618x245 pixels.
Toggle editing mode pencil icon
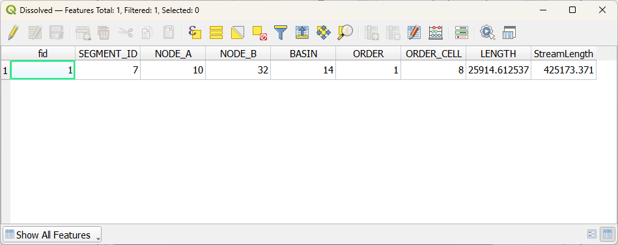coord(14,32)
